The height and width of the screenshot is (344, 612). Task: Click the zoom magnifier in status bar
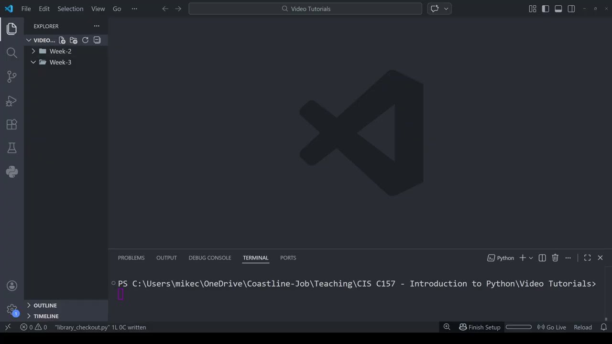click(x=447, y=327)
